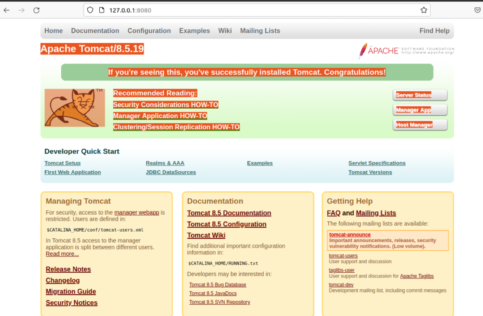
Task: Open Manager Application HOW-TO link
Action: (x=160, y=116)
